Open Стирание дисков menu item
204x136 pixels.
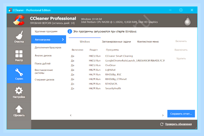coord(44,80)
